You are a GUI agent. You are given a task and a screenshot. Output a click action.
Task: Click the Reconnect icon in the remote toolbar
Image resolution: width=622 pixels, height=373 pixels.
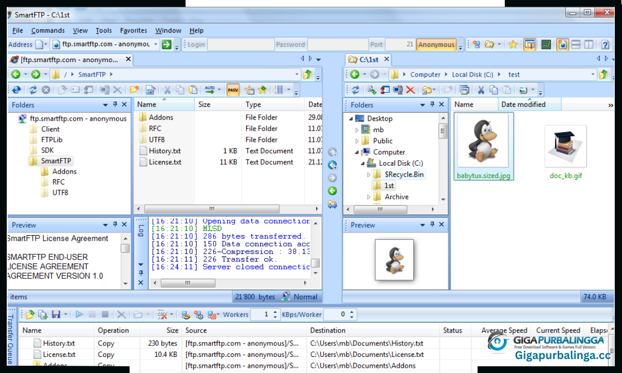[x=17, y=90]
